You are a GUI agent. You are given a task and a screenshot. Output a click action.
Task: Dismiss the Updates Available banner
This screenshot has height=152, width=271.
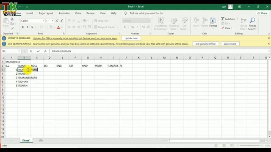[268, 38]
